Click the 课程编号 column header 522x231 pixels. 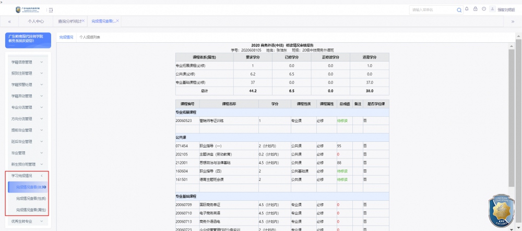(187, 104)
